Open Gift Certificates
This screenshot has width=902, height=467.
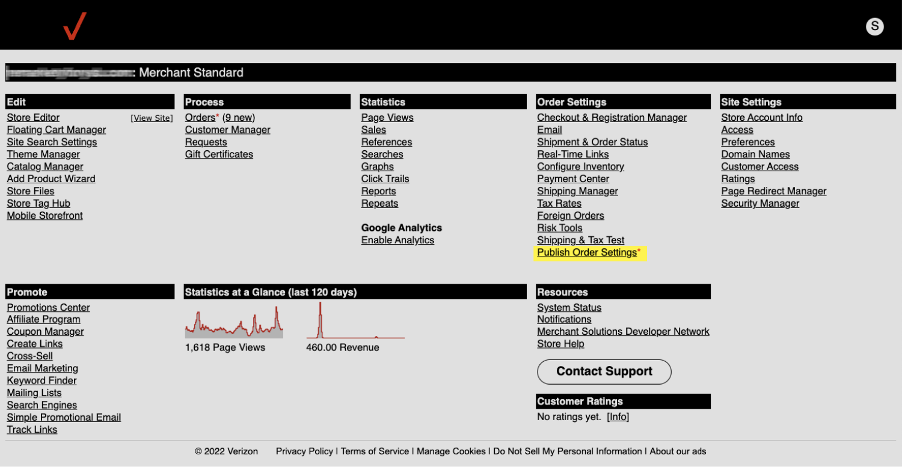click(x=219, y=154)
